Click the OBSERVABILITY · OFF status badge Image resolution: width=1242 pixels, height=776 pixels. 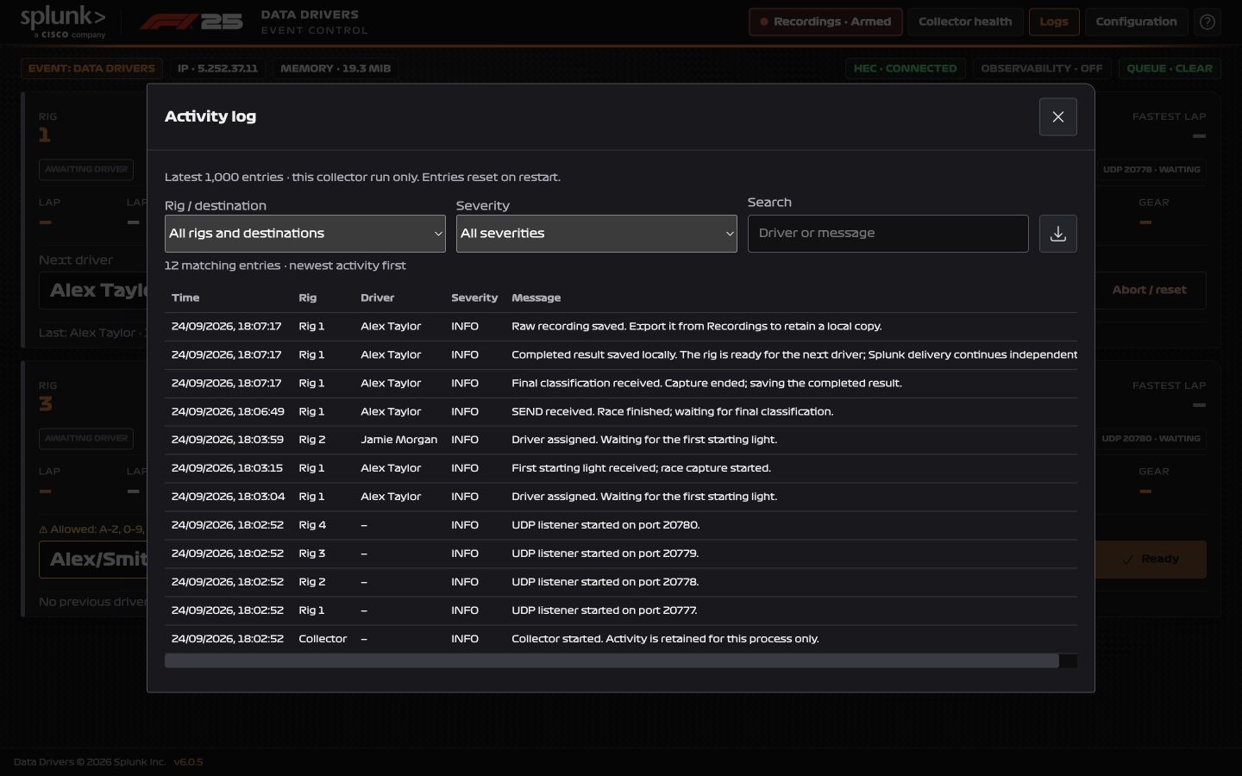coord(1041,68)
